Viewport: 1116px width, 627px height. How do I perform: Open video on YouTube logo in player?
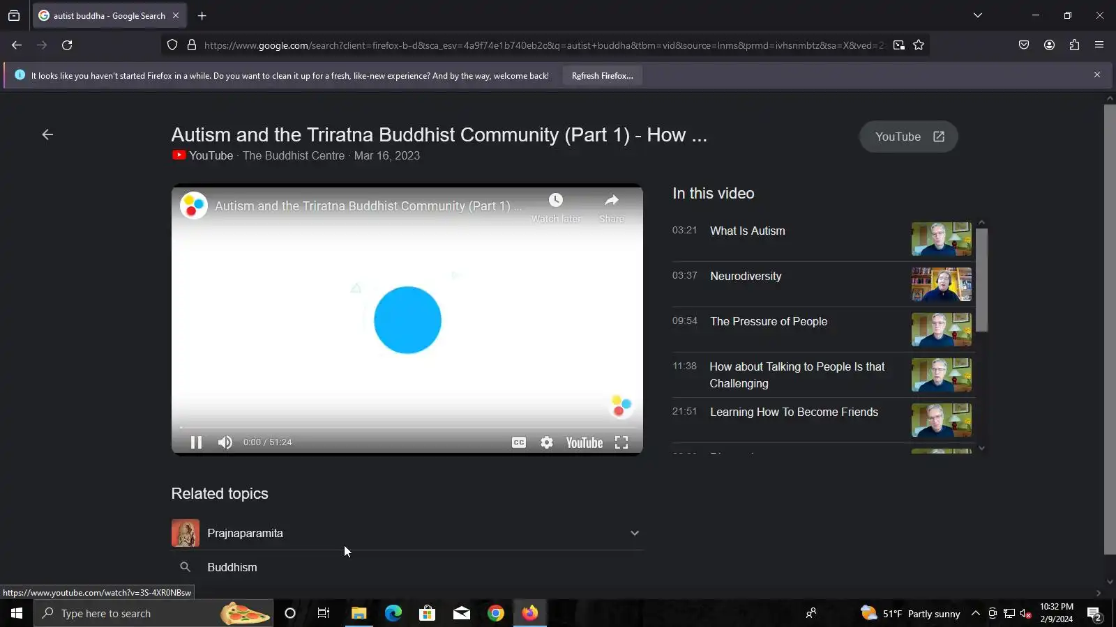coord(585,442)
